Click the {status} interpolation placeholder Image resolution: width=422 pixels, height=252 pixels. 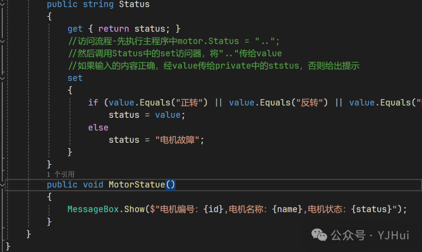(372, 209)
